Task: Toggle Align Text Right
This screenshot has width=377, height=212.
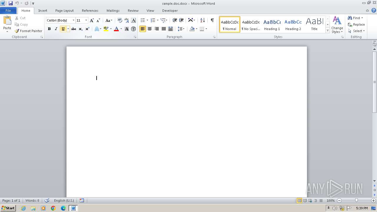Action: click(x=156, y=29)
